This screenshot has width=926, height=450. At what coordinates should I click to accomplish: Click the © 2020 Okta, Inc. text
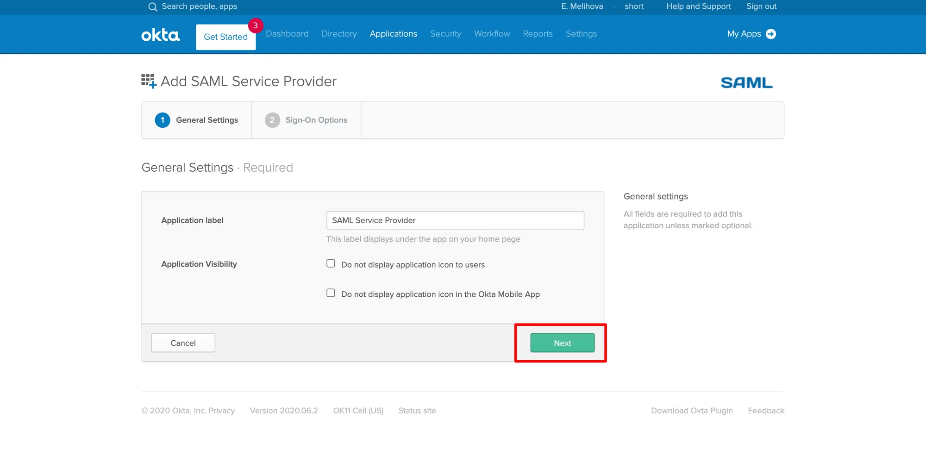pyautogui.click(x=174, y=411)
